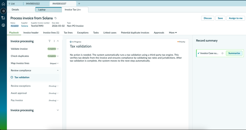Go to the Linked cases tab
Screen dimensions: 246x130
pyautogui.click(x=110, y=33)
